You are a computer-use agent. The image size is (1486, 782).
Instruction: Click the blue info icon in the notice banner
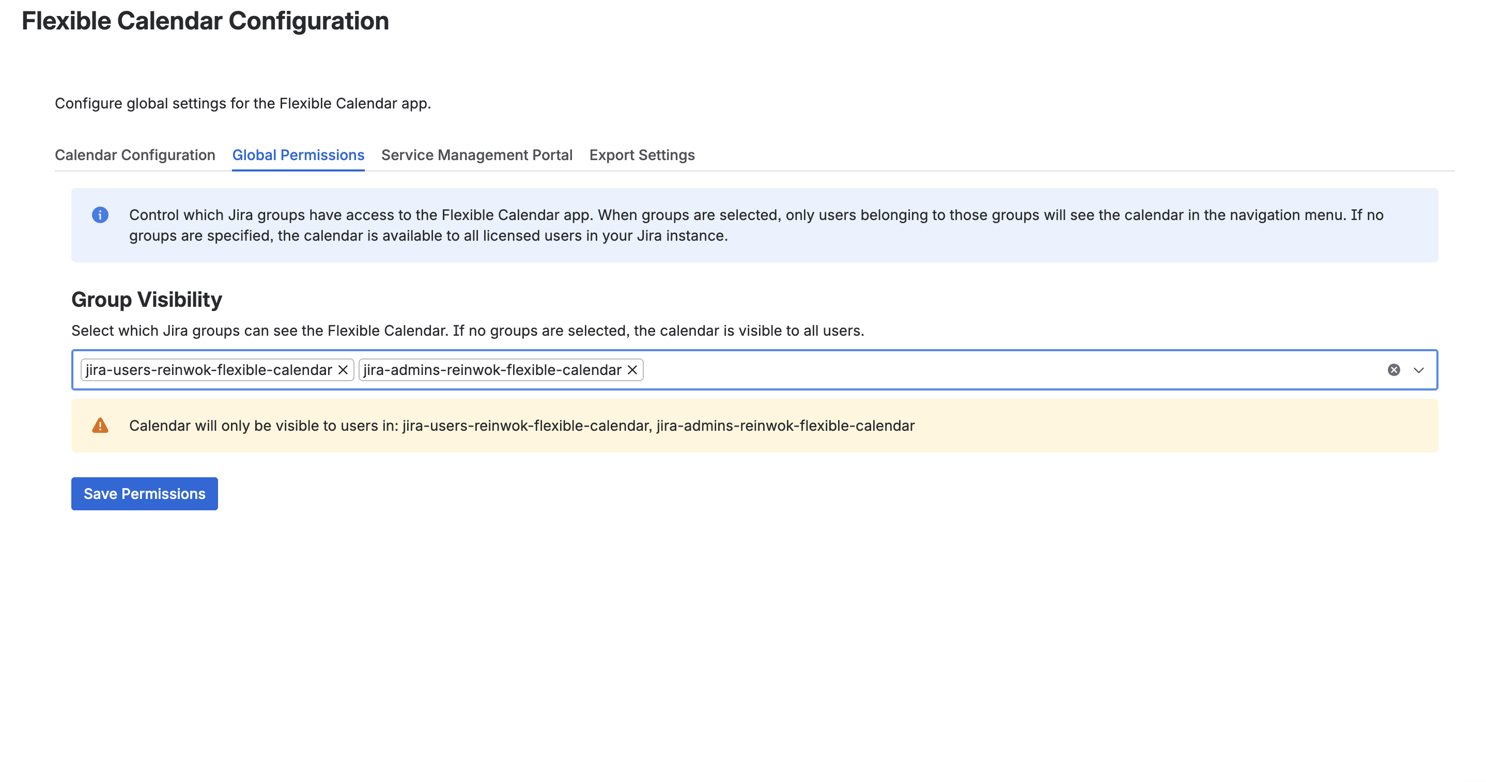click(x=100, y=214)
